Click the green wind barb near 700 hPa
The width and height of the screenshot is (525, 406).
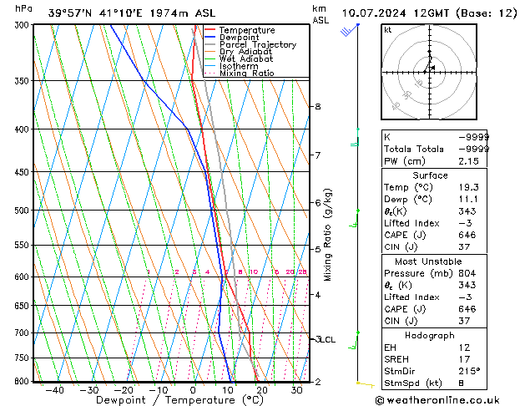tap(355, 337)
